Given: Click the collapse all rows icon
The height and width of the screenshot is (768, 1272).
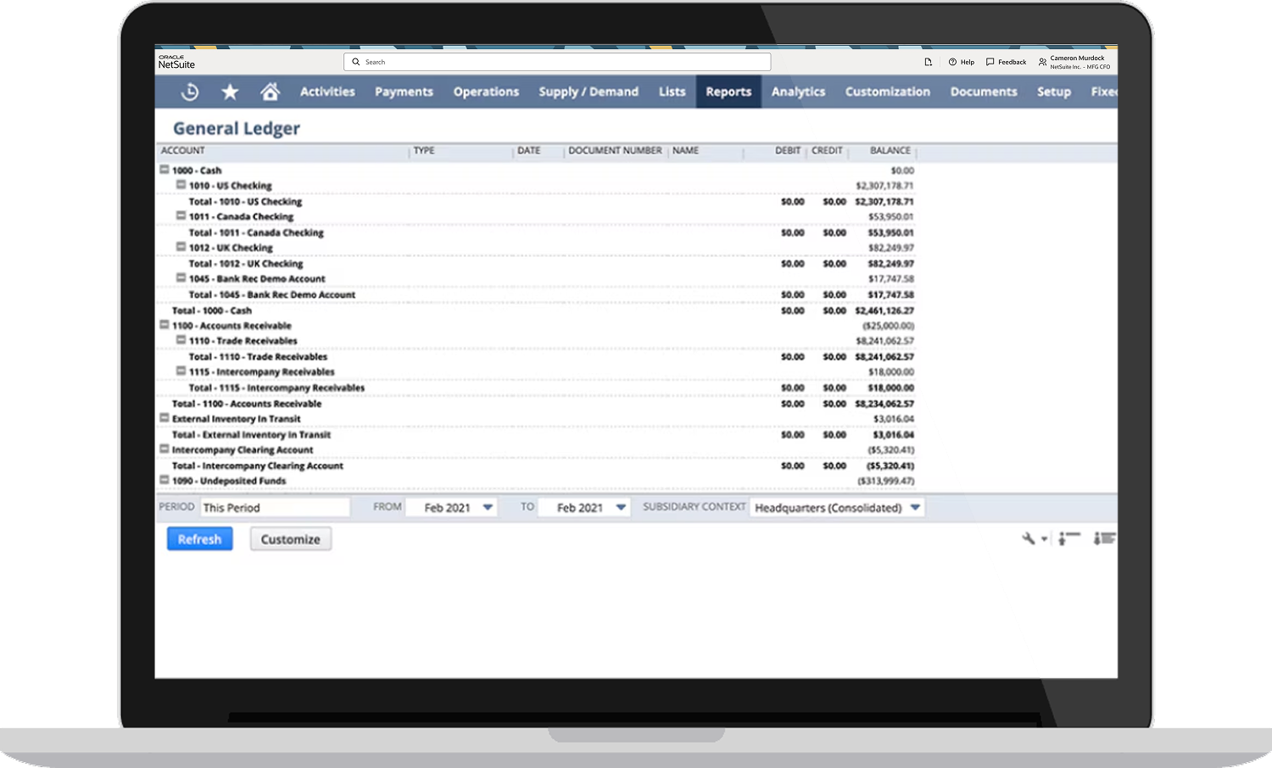Looking at the screenshot, I should [x=1069, y=538].
